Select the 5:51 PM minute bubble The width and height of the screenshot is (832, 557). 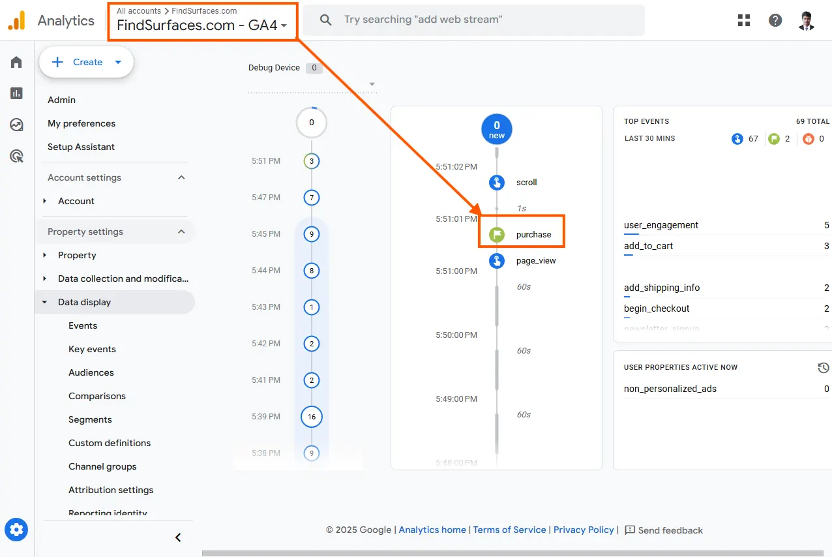[312, 161]
